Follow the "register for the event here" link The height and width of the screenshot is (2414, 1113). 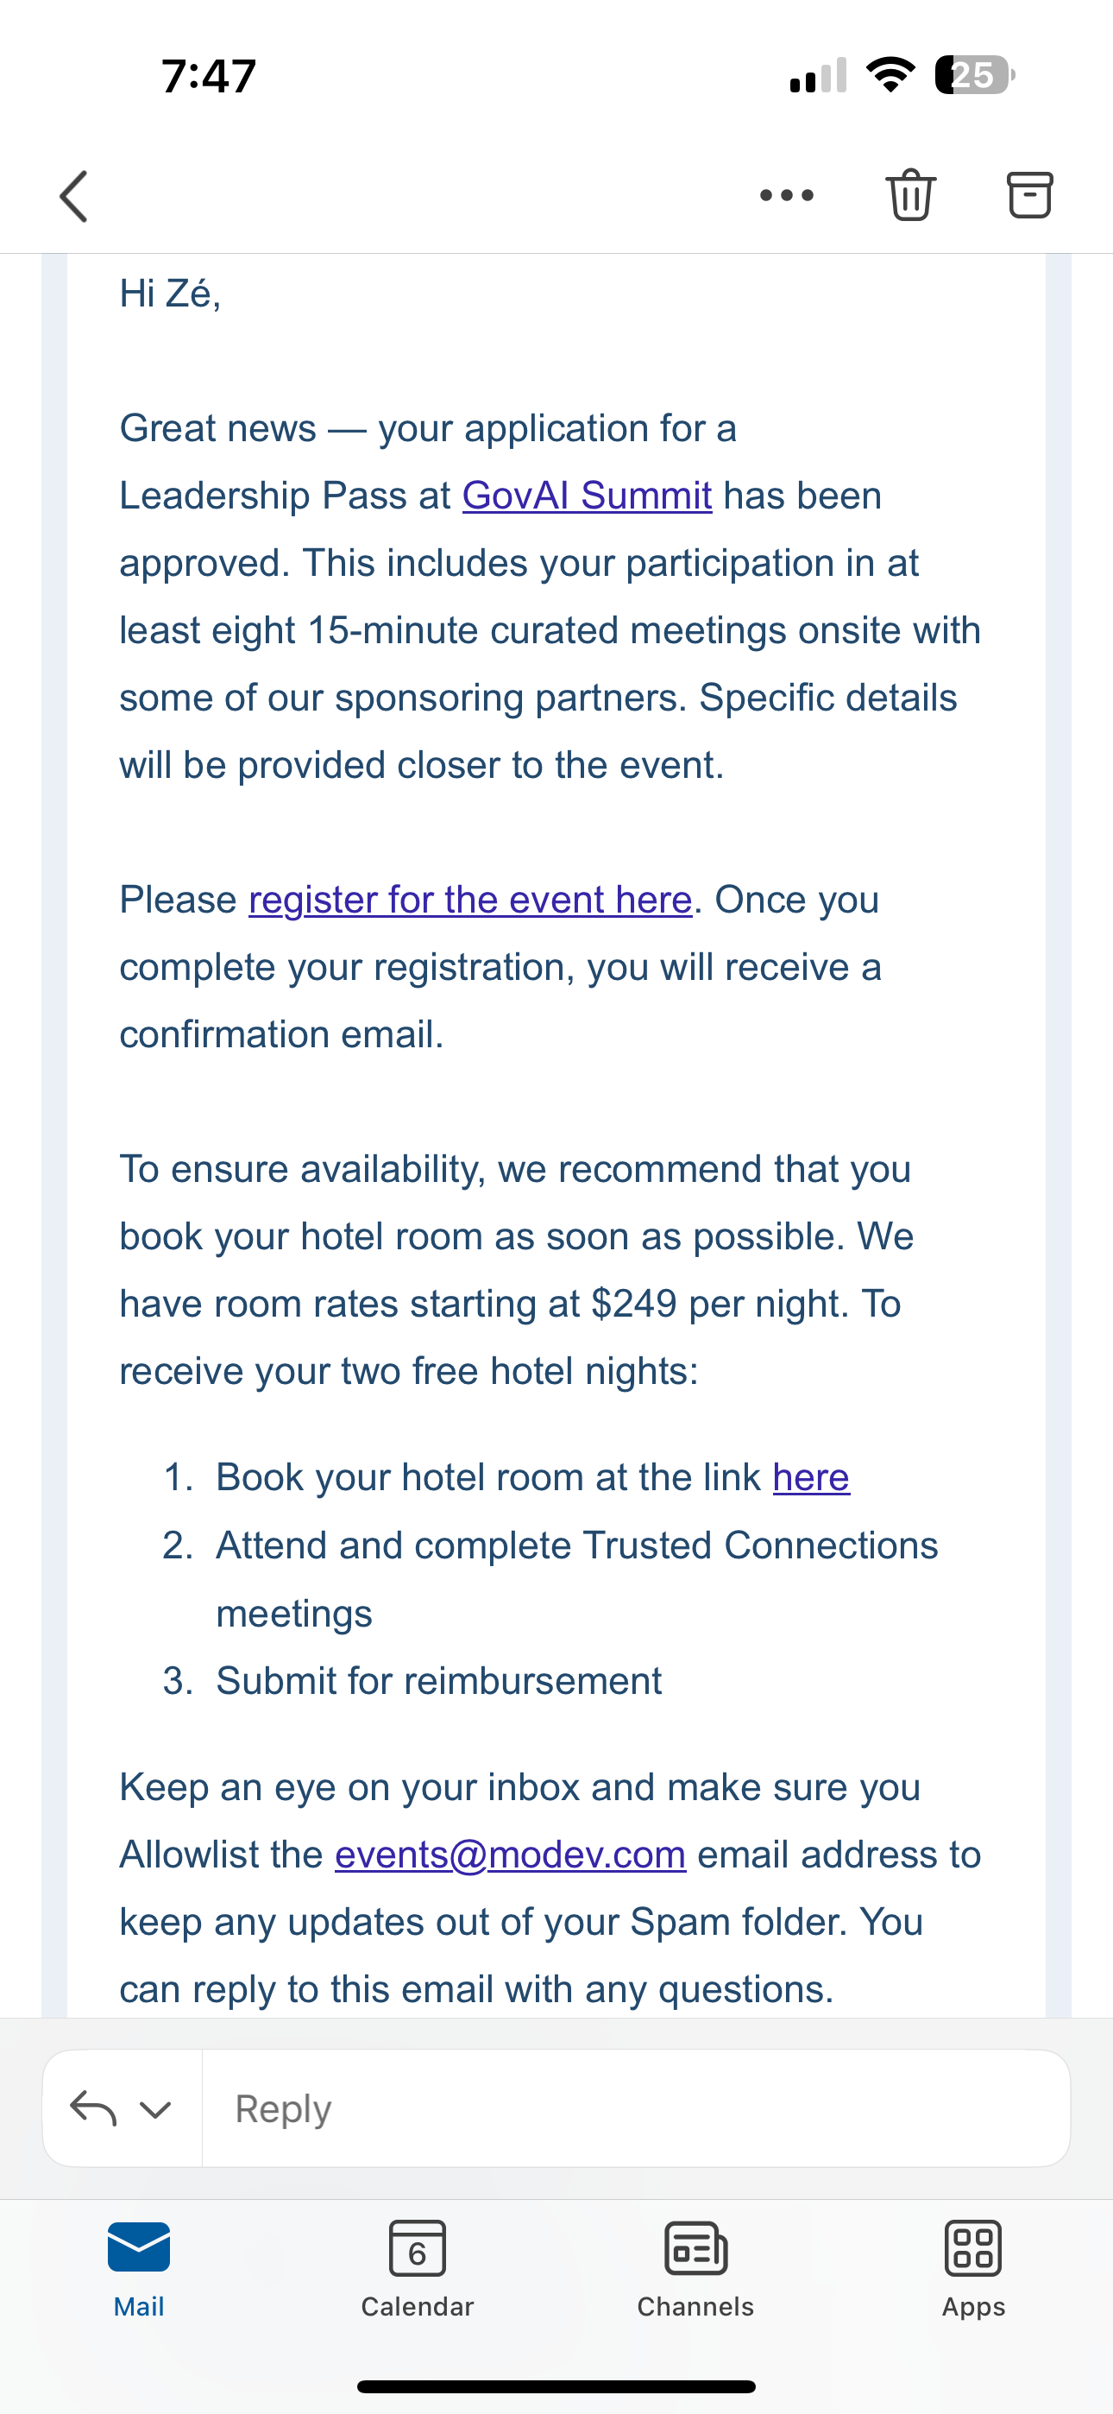(470, 900)
